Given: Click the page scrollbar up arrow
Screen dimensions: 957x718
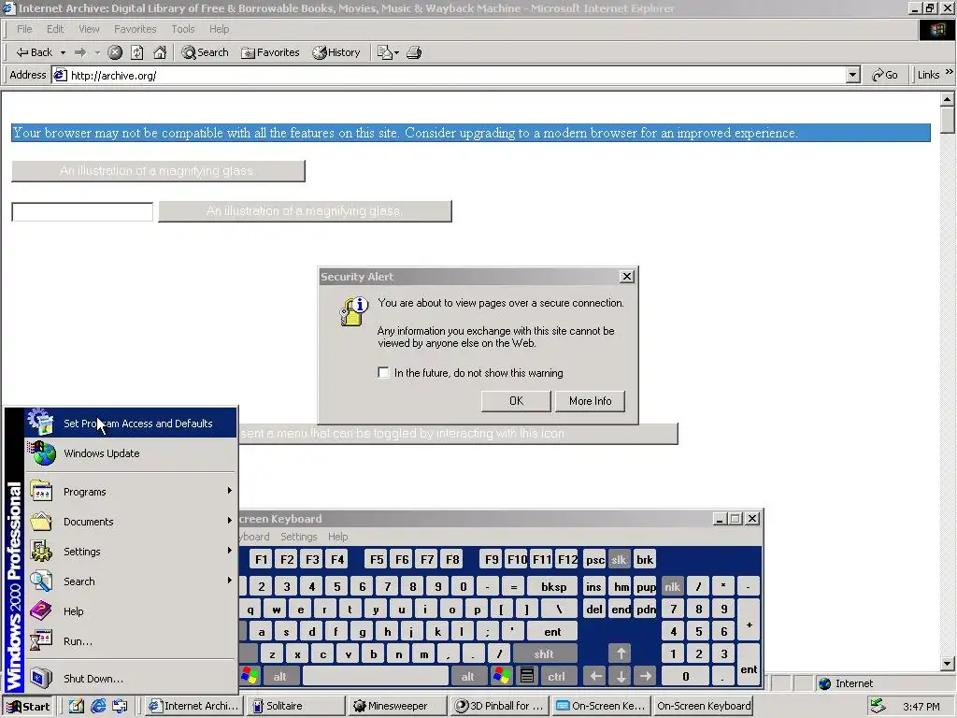Looking at the screenshot, I should point(948,98).
